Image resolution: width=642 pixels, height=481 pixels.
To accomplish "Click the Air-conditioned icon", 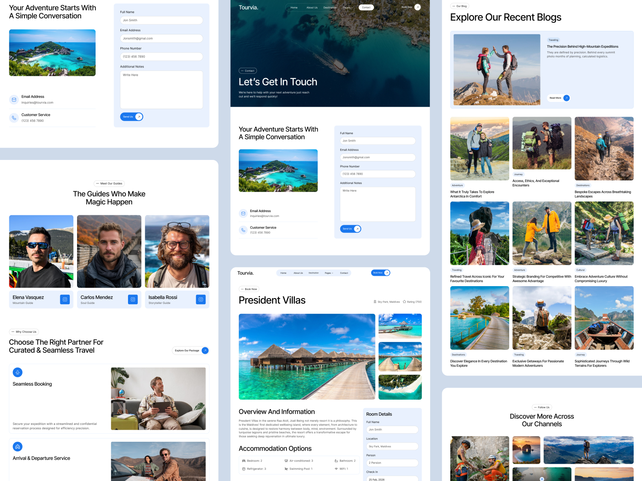I will point(286,461).
